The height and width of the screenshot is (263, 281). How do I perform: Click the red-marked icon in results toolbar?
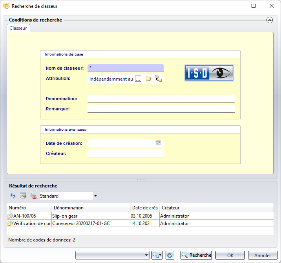33,196
